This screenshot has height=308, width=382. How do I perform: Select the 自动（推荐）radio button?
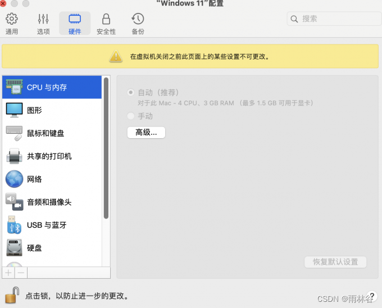coord(131,93)
